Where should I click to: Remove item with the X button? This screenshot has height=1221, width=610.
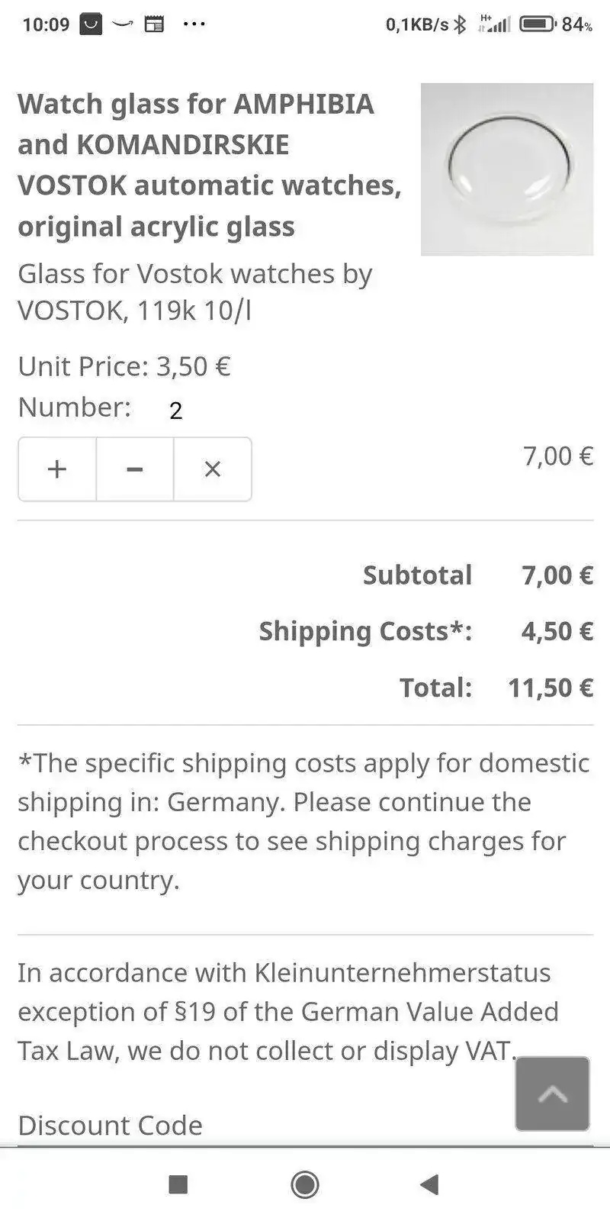pos(213,469)
